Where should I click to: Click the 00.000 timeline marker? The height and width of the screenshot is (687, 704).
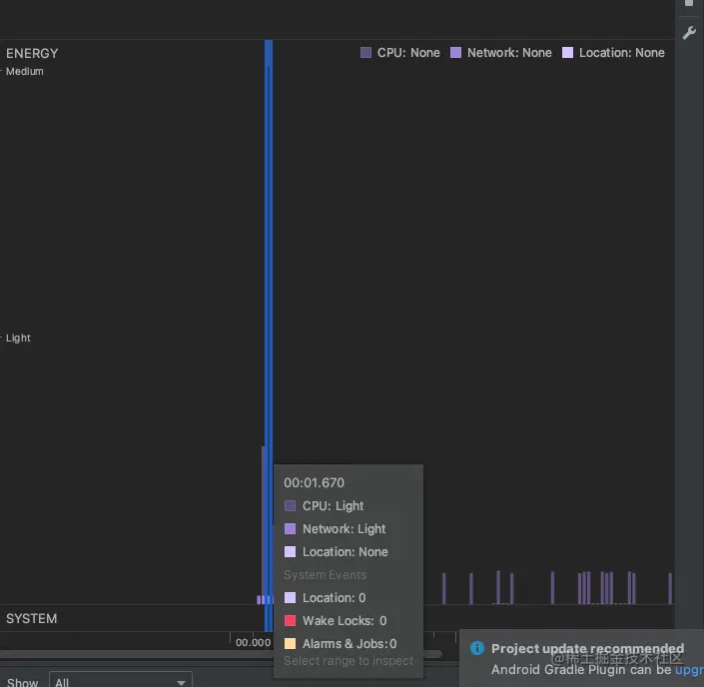(254, 642)
